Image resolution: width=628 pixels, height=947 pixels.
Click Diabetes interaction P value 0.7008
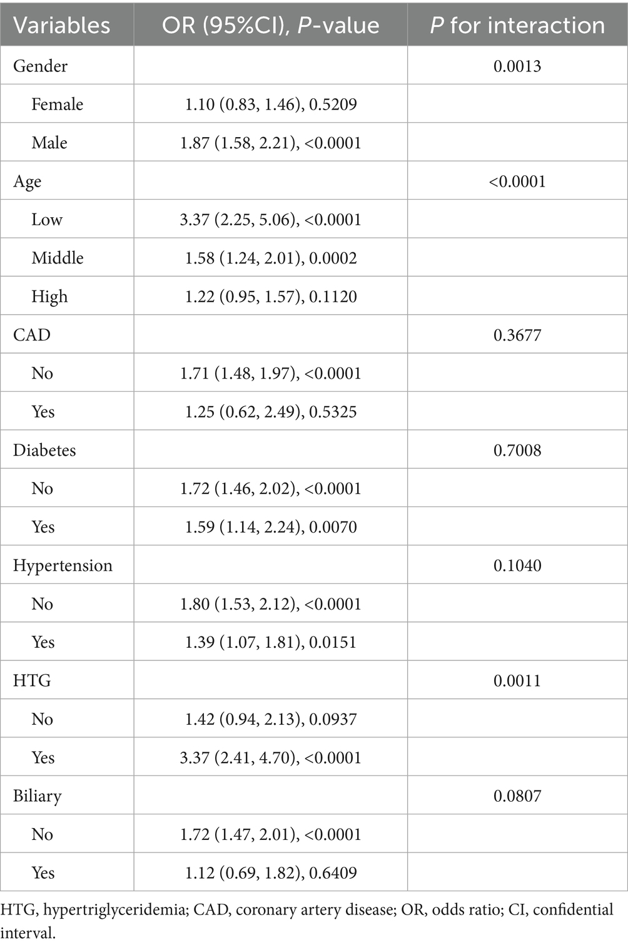click(x=517, y=450)
